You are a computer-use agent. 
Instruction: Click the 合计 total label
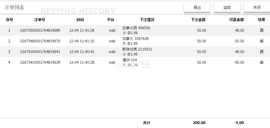[x=147, y=123]
